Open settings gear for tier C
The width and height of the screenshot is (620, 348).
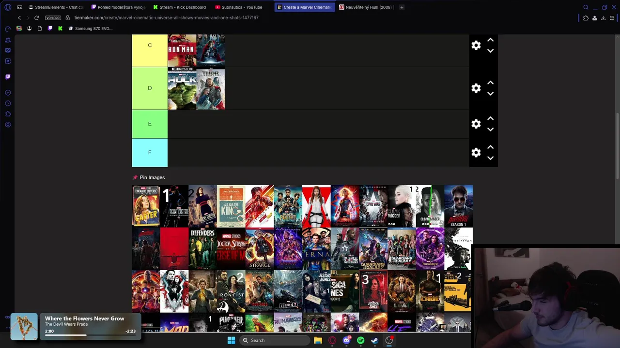tap(476, 45)
